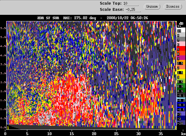The width and height of the screenshot is (186, 136).
Task: Select the gray 8 dB legend swatch
Action: pyautogui.click(x=179, y=36)
